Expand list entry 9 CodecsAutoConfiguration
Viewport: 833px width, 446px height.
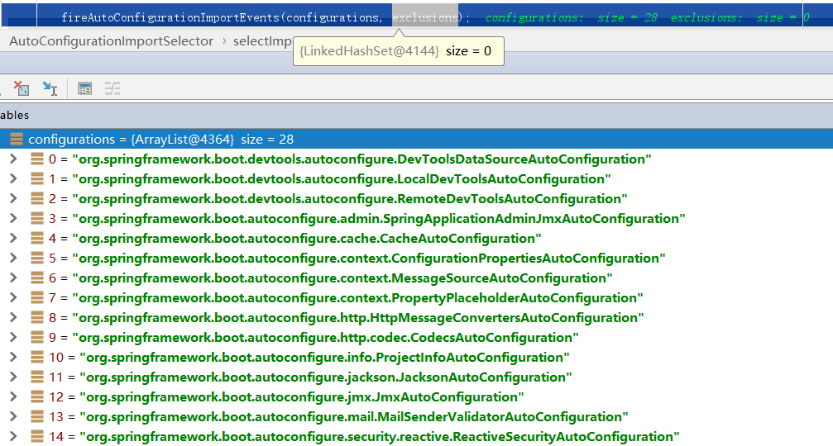click(14, 337)
